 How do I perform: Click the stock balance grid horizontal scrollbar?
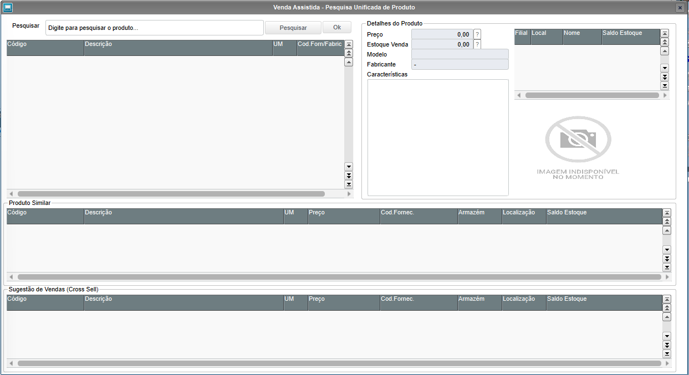tap(591, 95)
